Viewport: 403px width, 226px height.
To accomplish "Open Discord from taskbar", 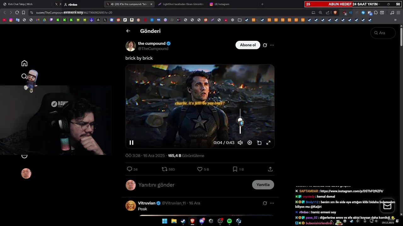I will 202,221.
